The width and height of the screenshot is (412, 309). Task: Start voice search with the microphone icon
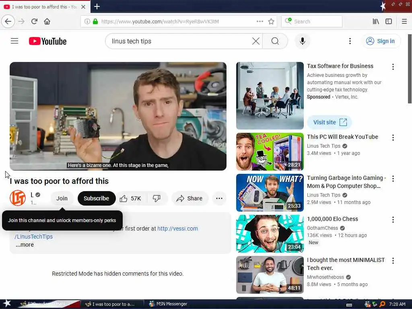point(303,41)
